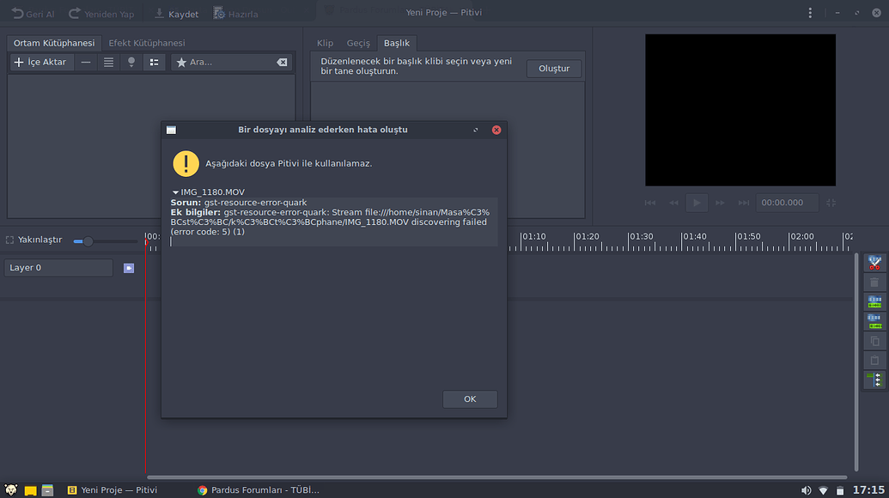The width and height of the screenshot is (889, 498).
Task: Adjust the timeline zoom slider
Action: [x=87, y=241]
